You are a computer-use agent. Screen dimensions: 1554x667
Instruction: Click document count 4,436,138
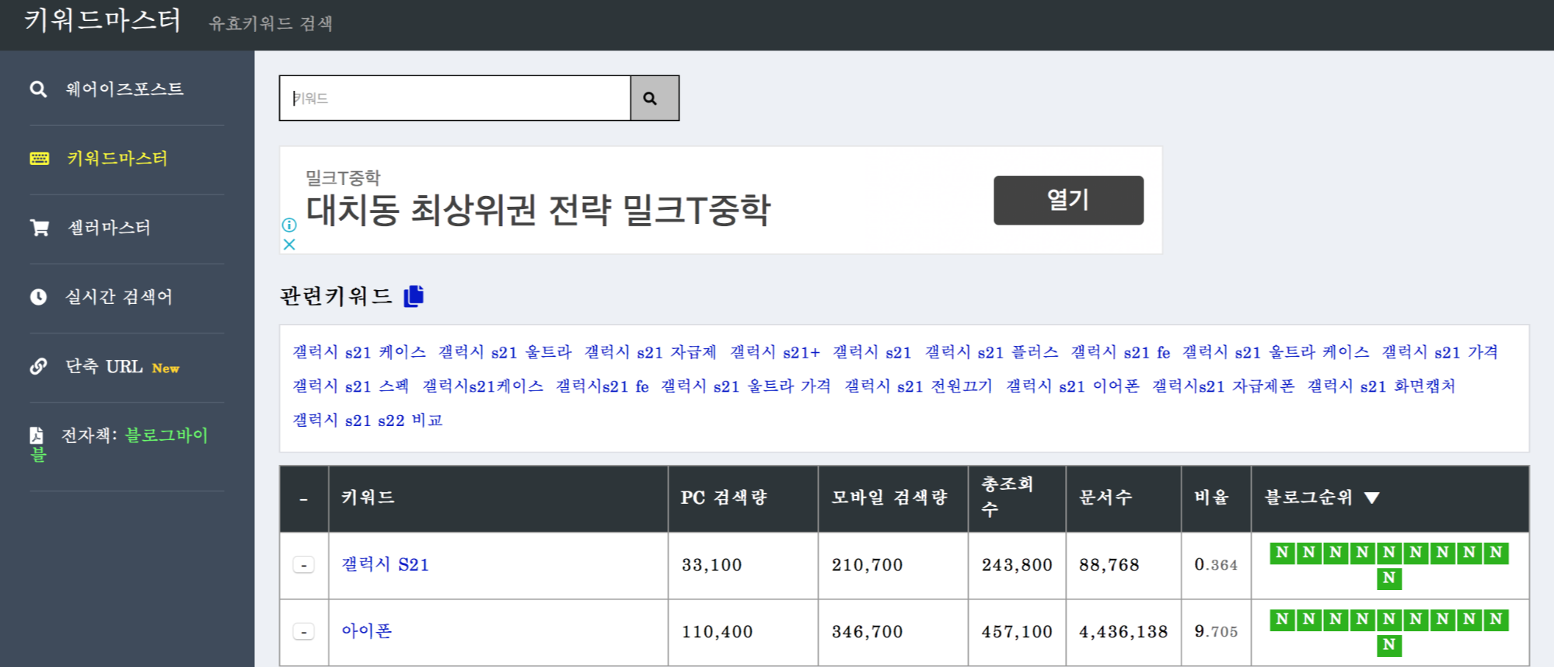(x=1123, y=632)
